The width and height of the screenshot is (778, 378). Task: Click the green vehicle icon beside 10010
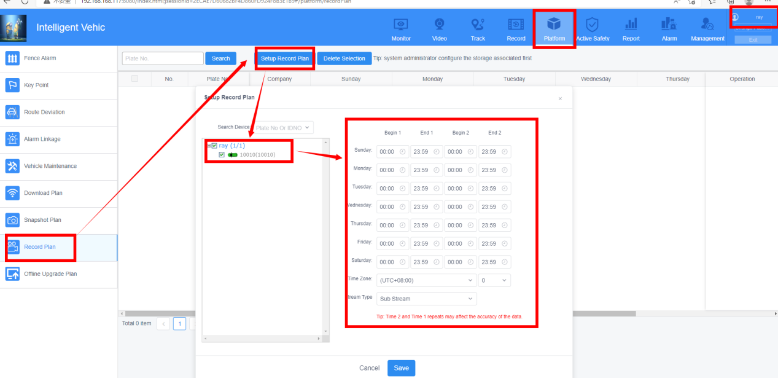pos(233,155)
